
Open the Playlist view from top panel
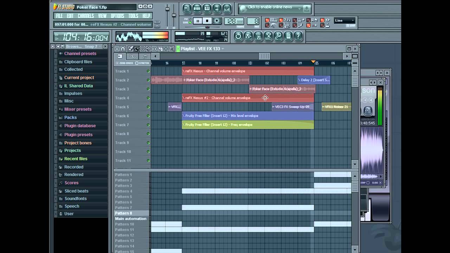coord(187,8)
